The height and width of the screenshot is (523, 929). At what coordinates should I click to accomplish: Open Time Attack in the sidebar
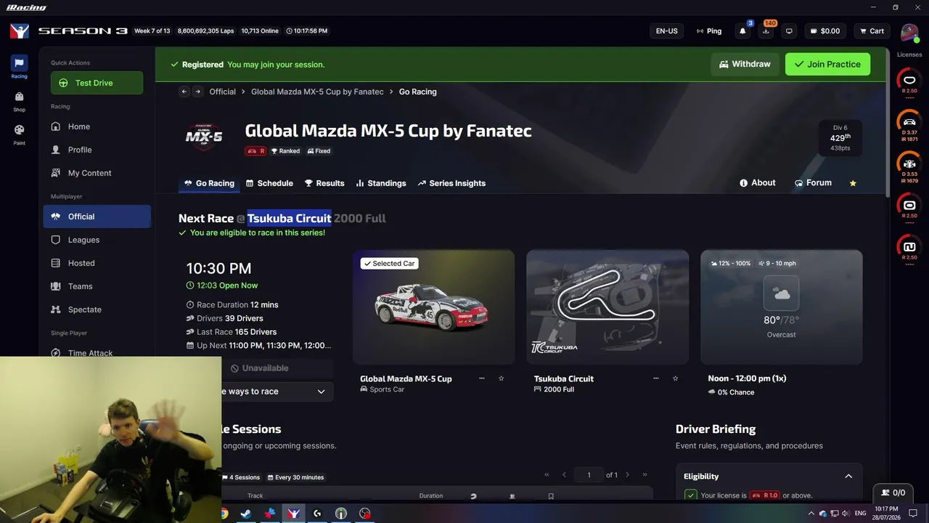[90, 353]
